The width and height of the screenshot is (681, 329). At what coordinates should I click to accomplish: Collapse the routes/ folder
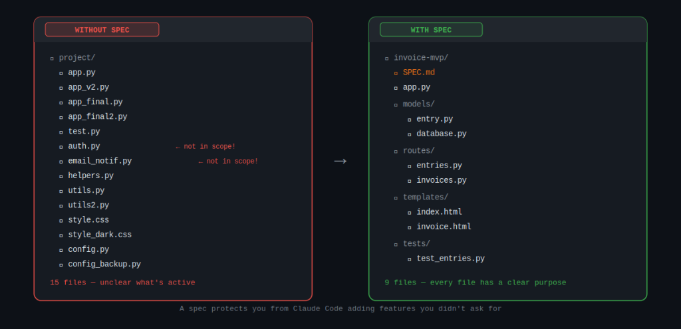tap(396, 151)
